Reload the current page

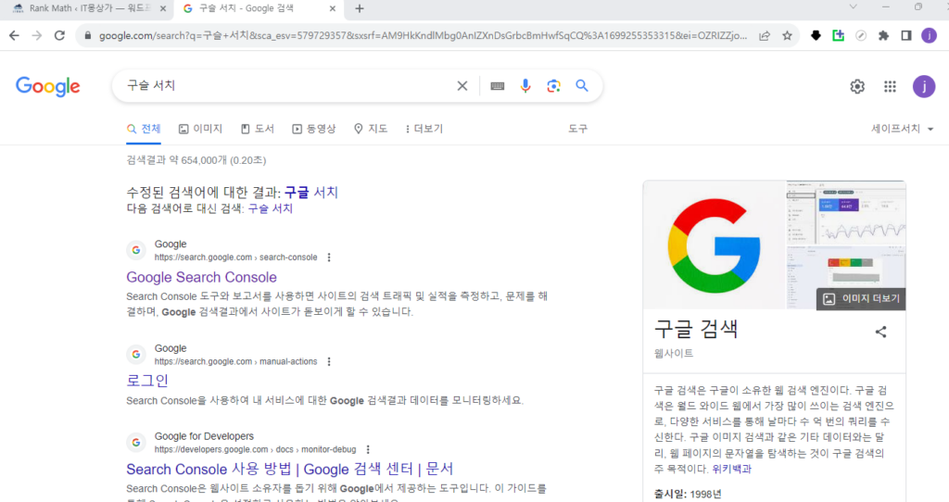click(59, 36)
